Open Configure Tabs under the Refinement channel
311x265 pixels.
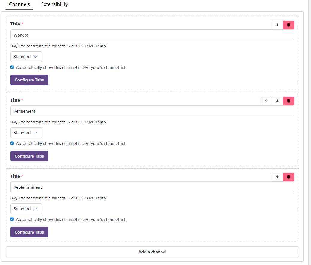click(x=29, y=156)
